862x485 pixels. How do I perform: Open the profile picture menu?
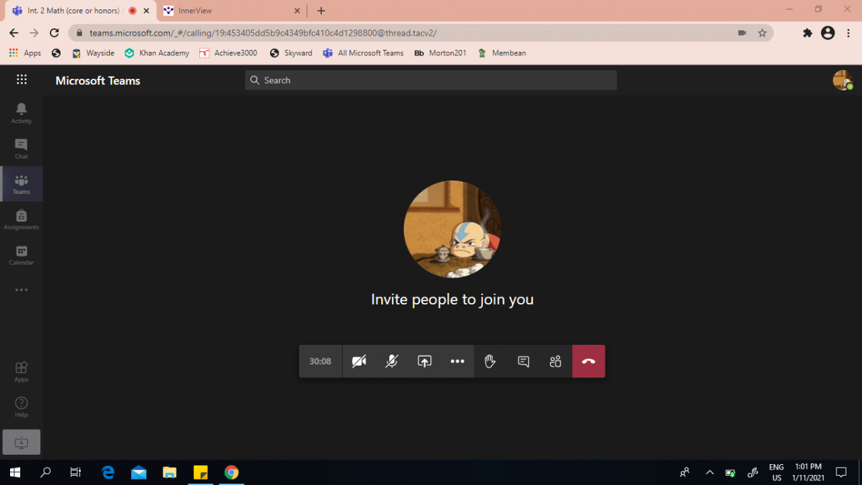click(842, 80)
